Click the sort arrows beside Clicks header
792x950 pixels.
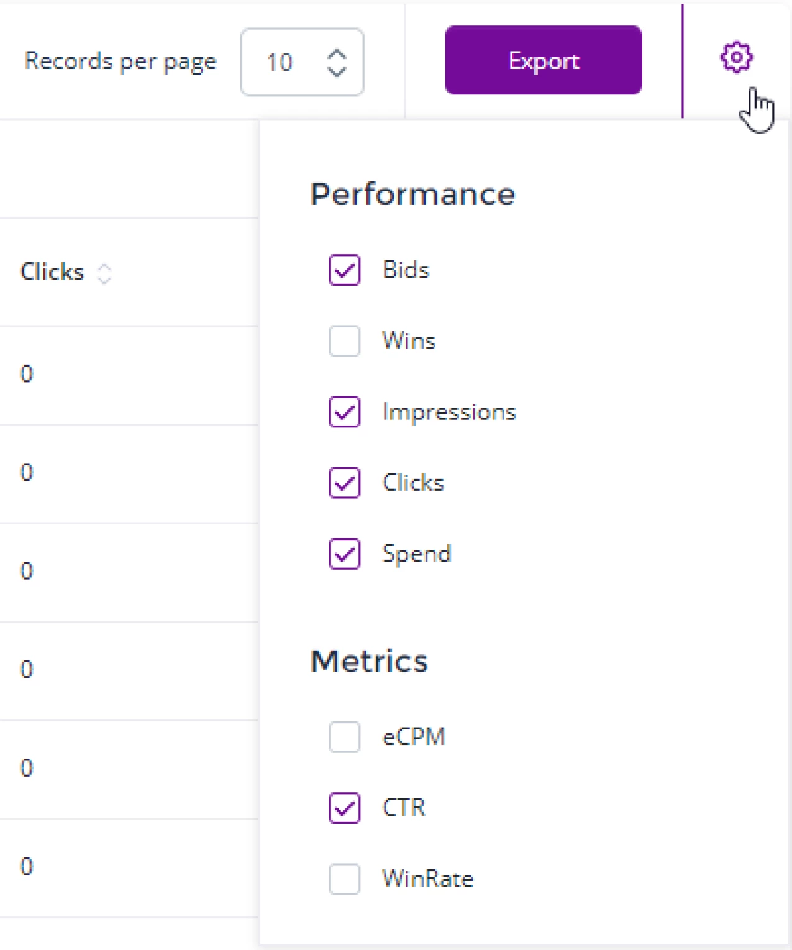tap(104, 272)
